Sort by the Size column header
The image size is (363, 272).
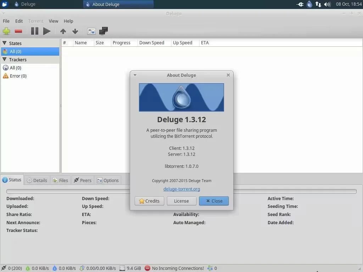coord(102,43)
